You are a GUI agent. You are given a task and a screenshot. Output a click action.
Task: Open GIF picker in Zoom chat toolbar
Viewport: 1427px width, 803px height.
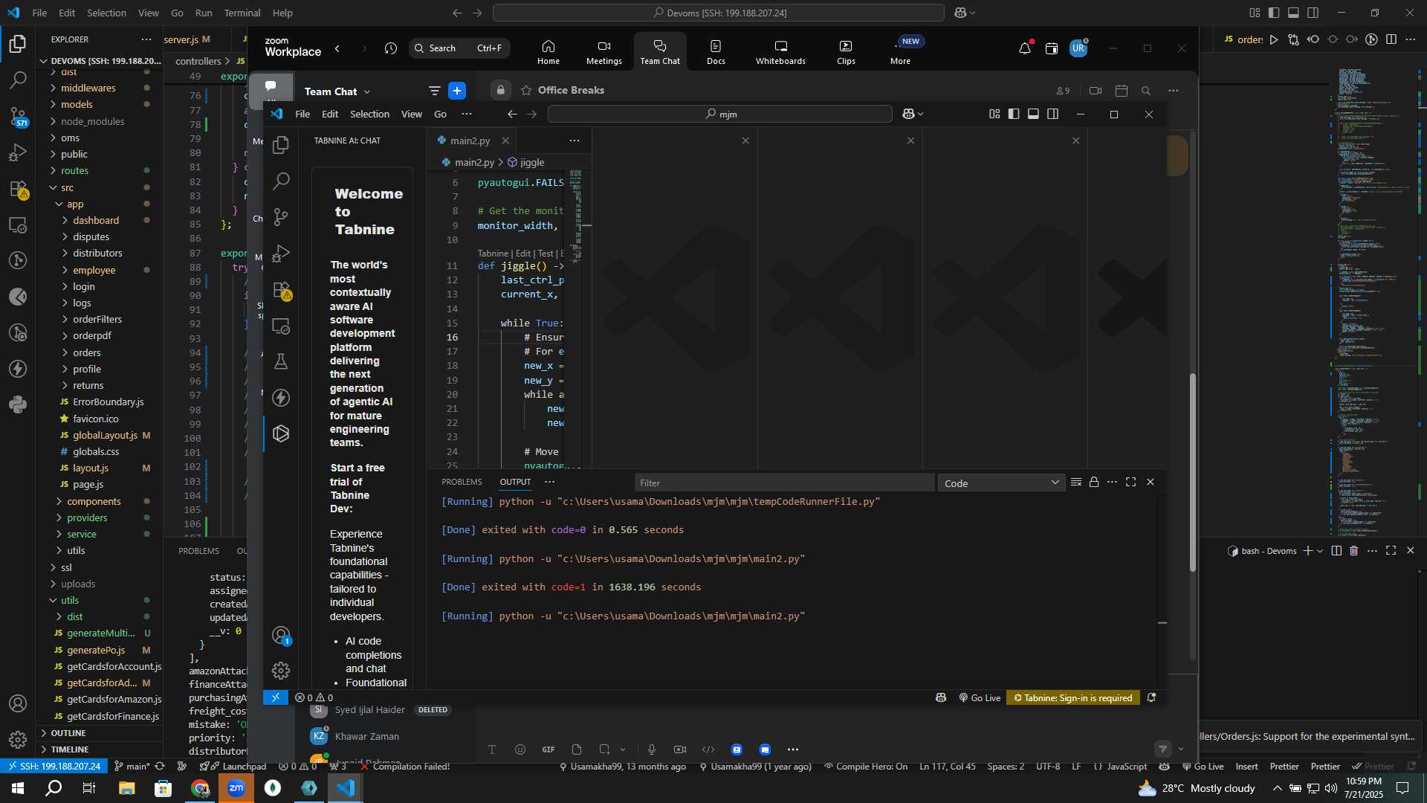click(x=549, y=749)
